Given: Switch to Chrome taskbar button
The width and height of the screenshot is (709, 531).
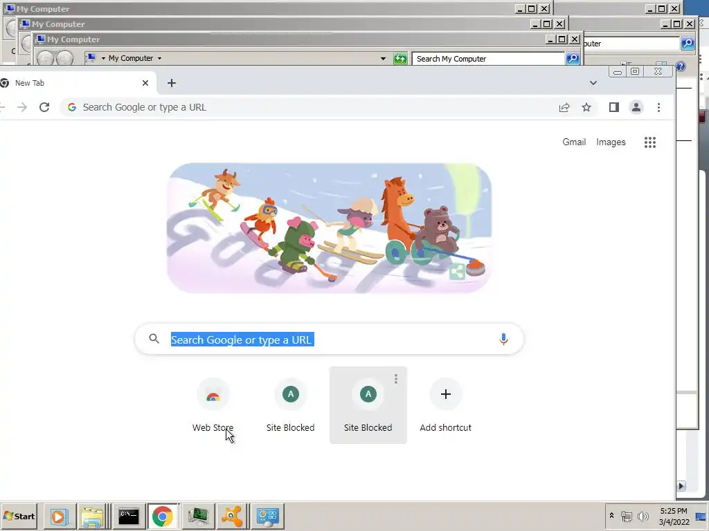Looking at the screenshot, I should [x=163, y=516].
